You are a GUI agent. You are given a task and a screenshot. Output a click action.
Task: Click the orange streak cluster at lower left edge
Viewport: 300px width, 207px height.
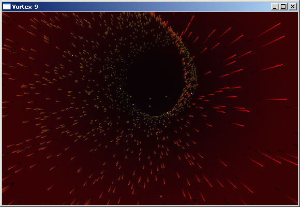[8, 187]
